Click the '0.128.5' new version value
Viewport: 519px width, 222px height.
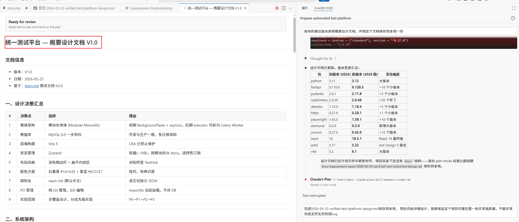(x=358, y=87)
